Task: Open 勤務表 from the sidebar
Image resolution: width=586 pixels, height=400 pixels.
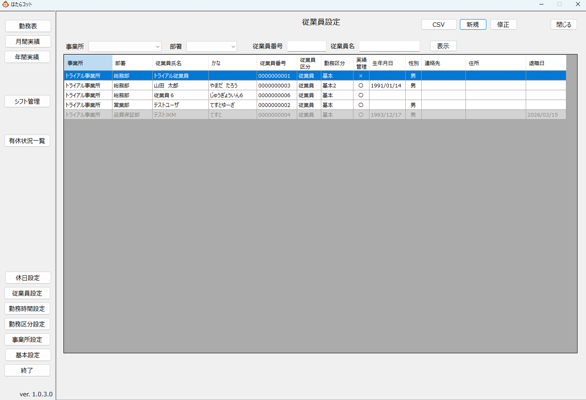Action: click(x=28, y=26)
